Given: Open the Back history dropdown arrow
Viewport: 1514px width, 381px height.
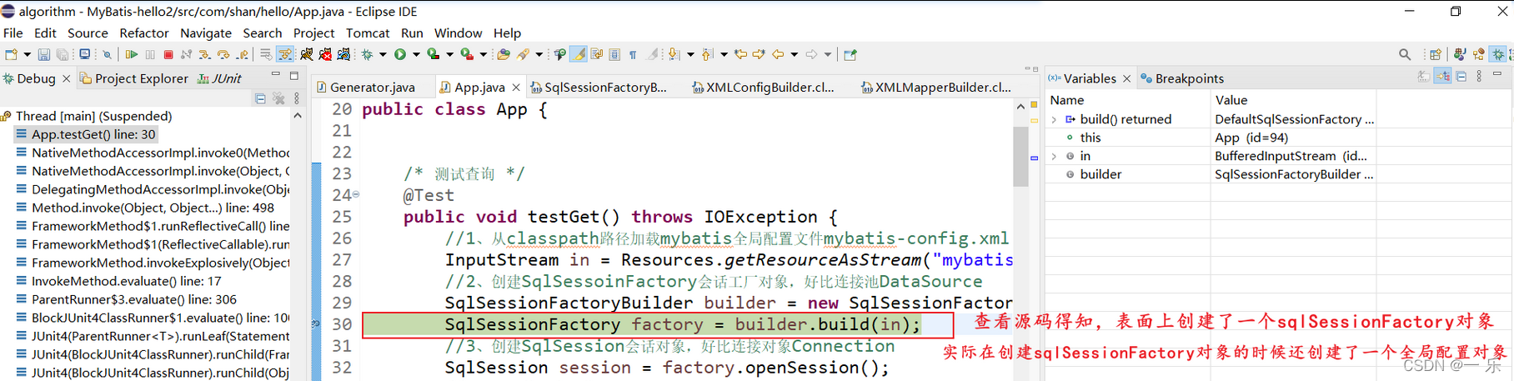Looking at the screenshot, I should coord(795,54).
